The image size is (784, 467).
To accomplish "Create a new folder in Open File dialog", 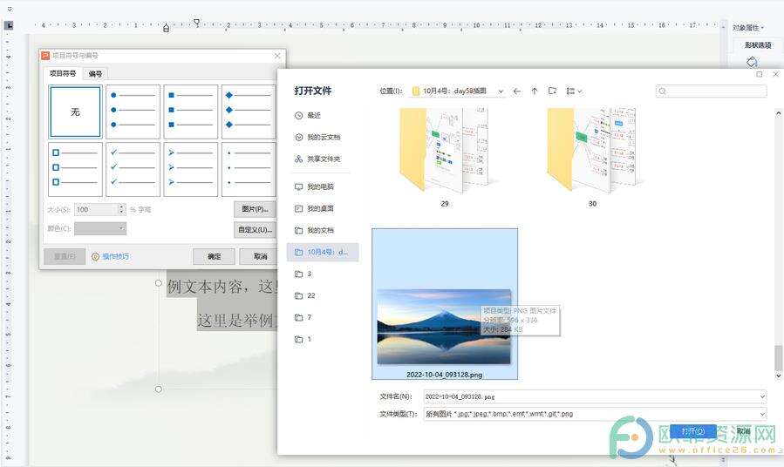I will pyautogui.click(x=552, y=91).
